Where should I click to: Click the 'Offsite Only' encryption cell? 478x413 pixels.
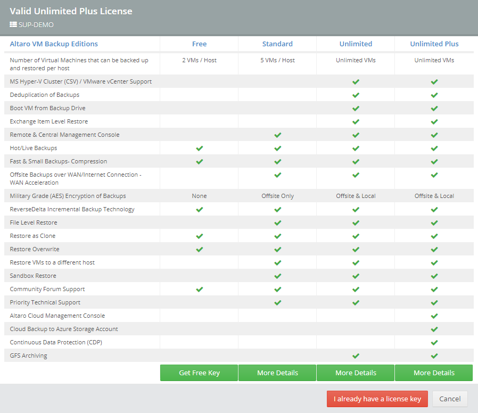pyautogui.click(x=277, y=196)
